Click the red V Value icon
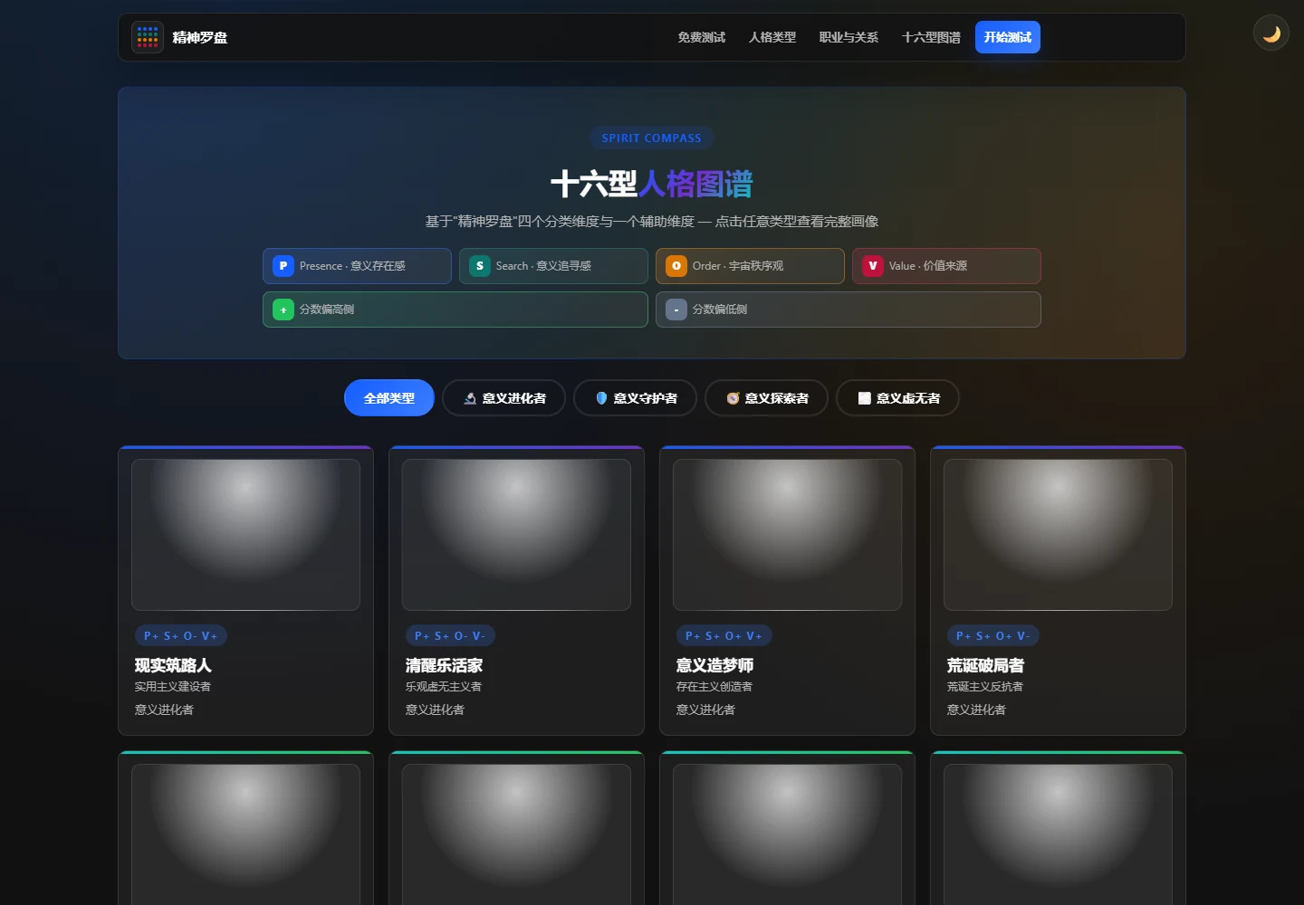 pyautogui.click(x=873, y=266)
